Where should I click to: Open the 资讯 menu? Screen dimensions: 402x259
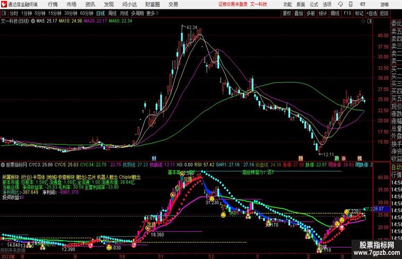(90, 4)
